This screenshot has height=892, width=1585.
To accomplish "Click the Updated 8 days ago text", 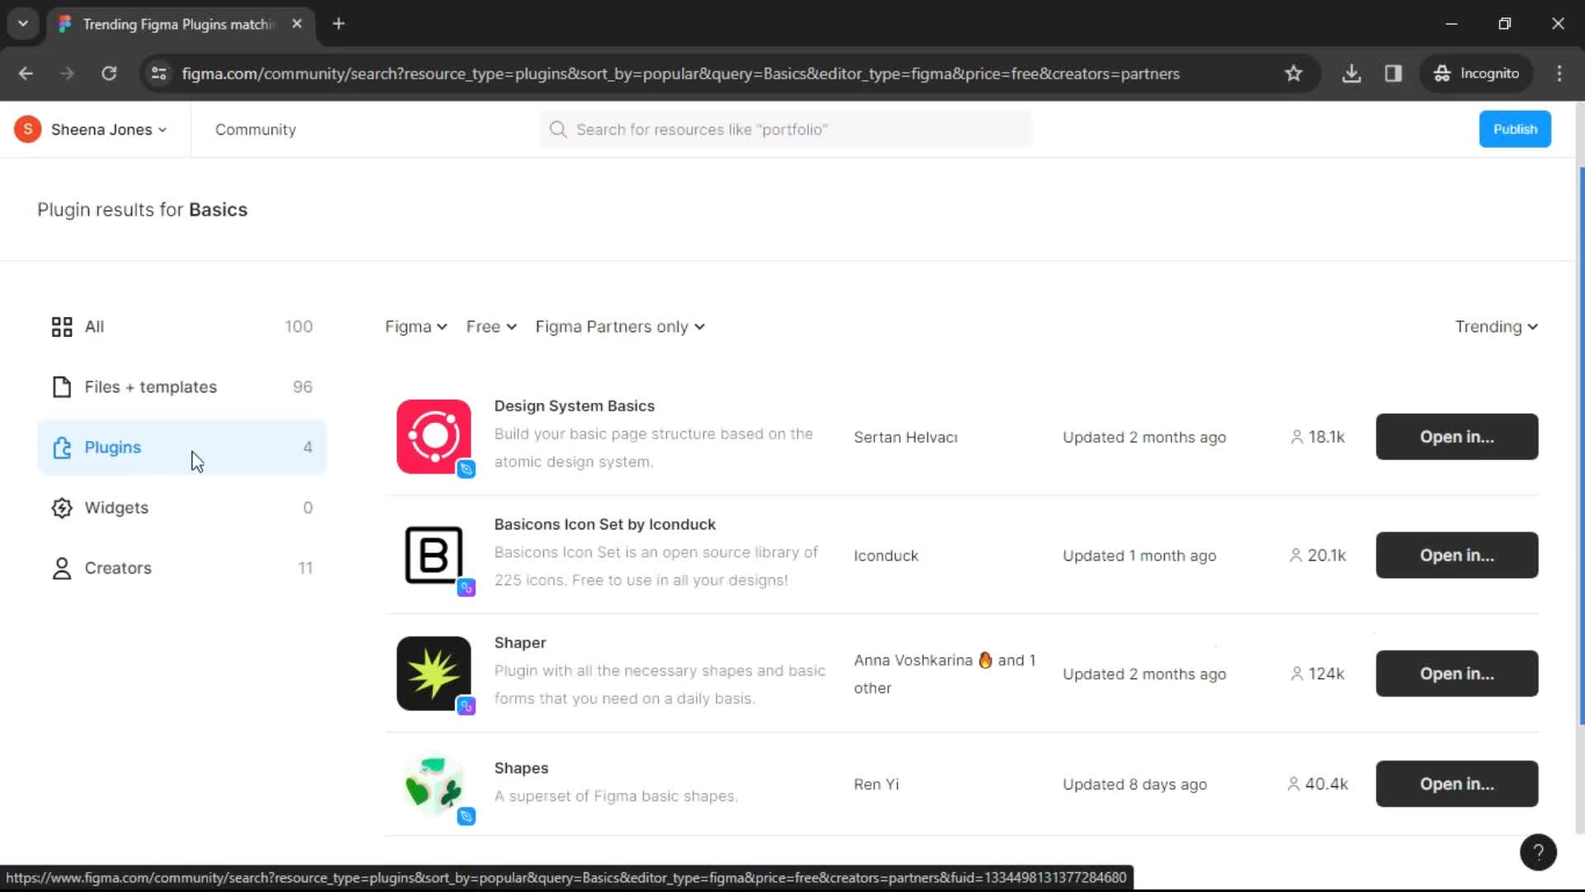I will pos(1134,785).
